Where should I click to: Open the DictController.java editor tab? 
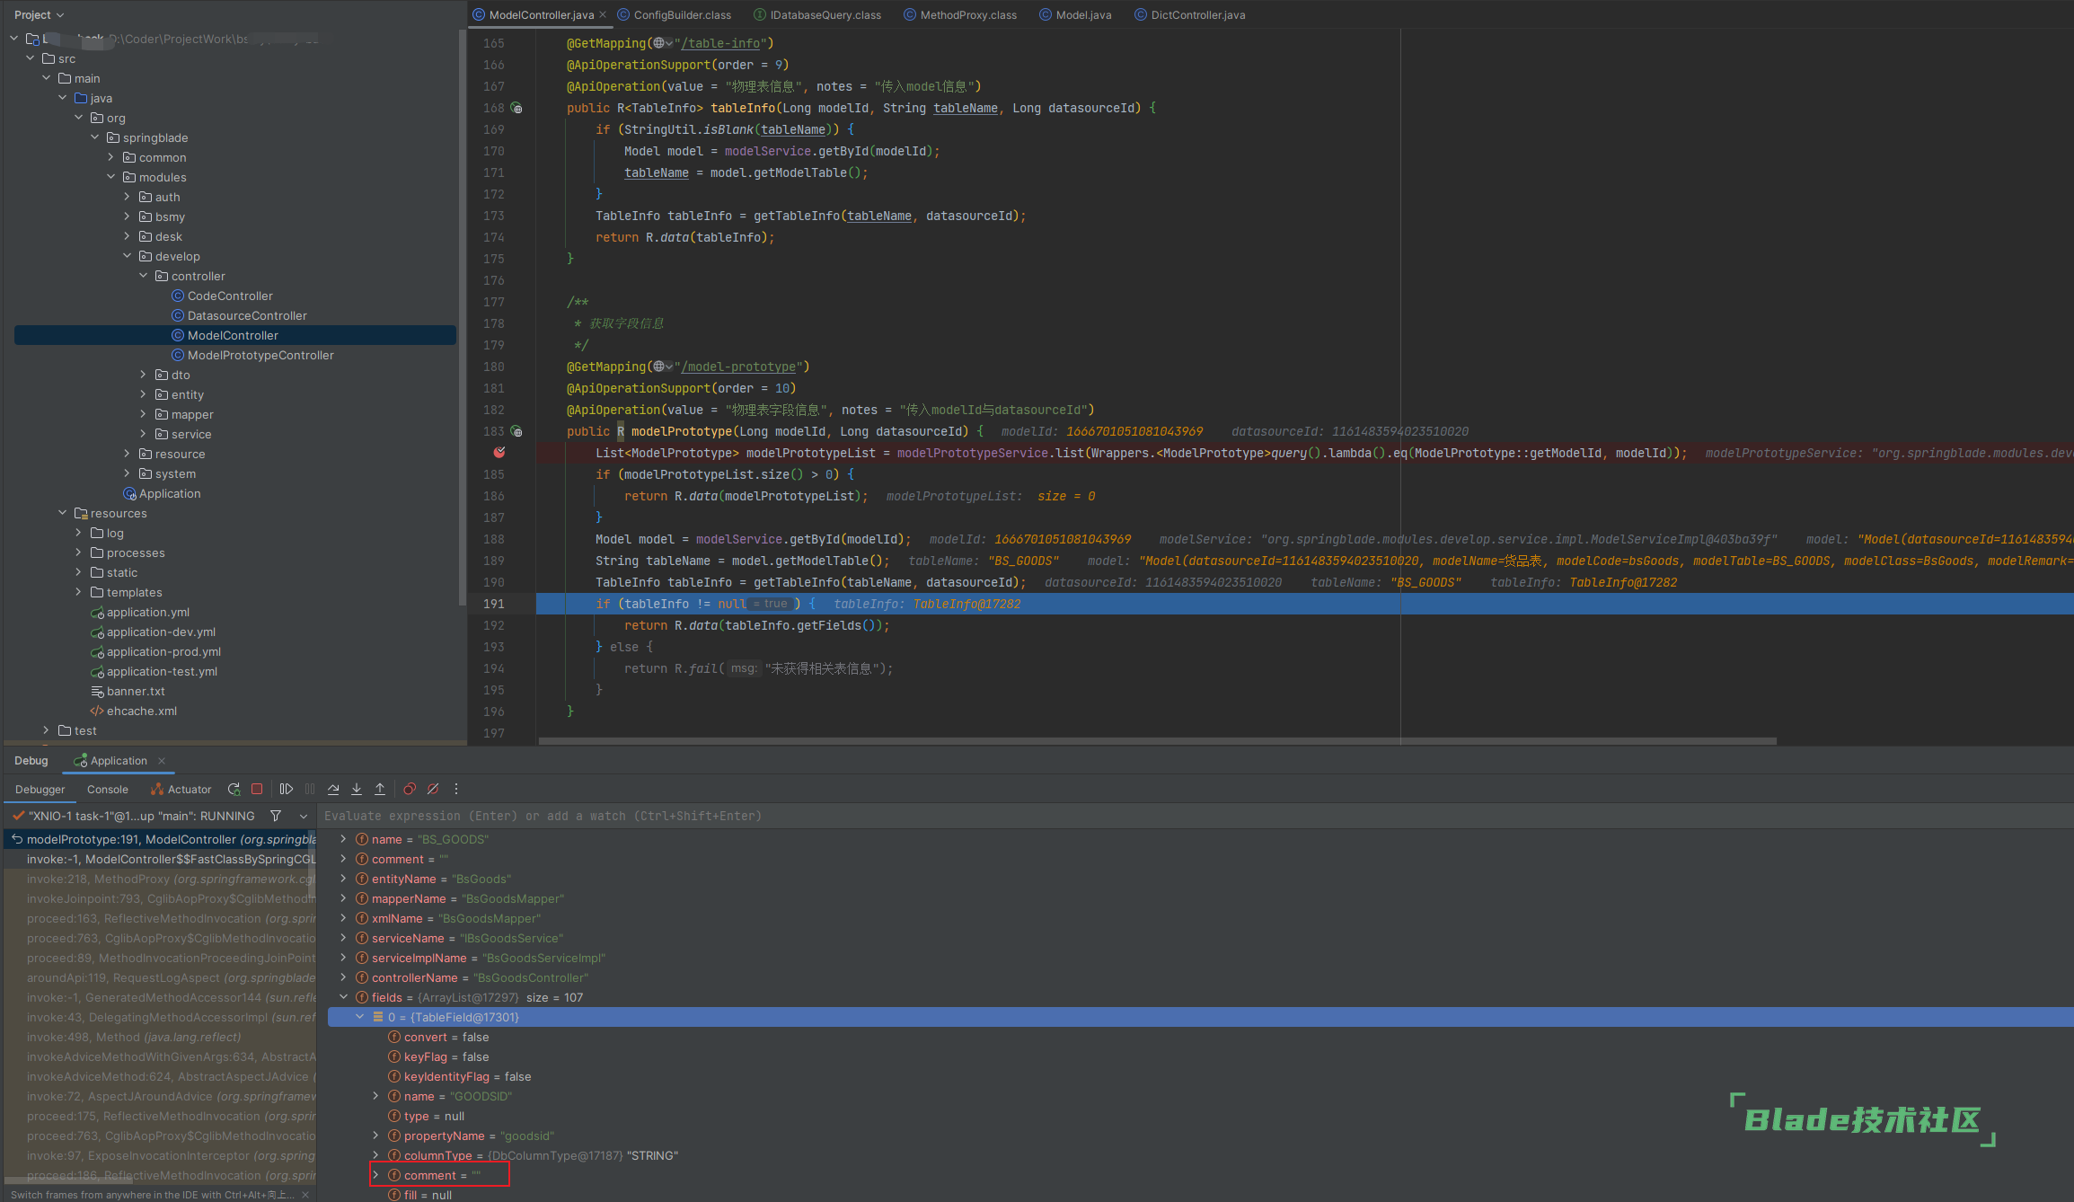1190,14
